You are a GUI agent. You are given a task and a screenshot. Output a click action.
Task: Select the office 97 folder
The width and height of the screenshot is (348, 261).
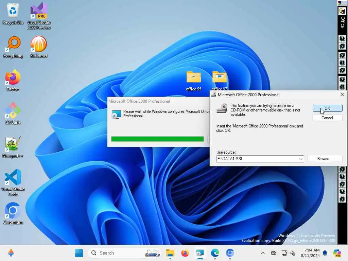click(220, 80)
